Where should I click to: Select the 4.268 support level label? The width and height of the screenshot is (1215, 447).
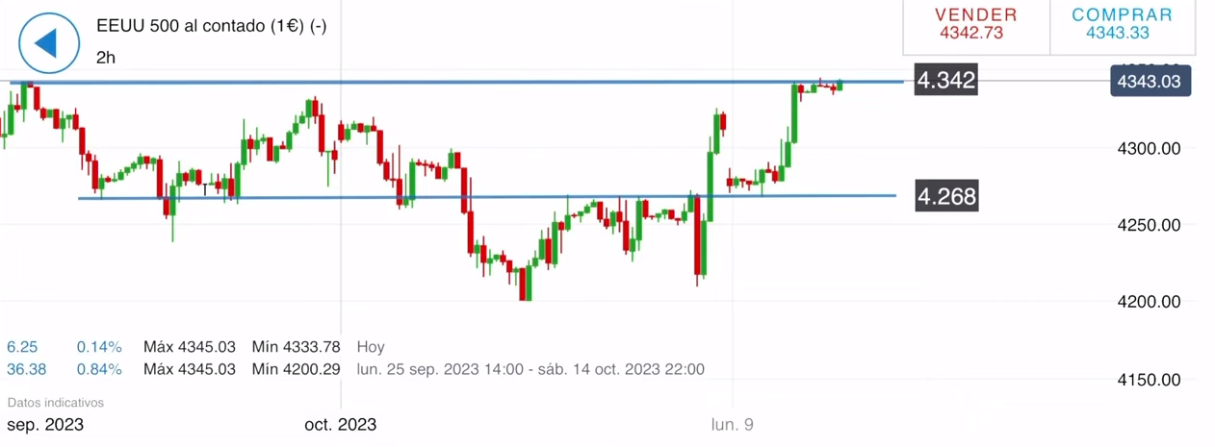pos(945,197)
